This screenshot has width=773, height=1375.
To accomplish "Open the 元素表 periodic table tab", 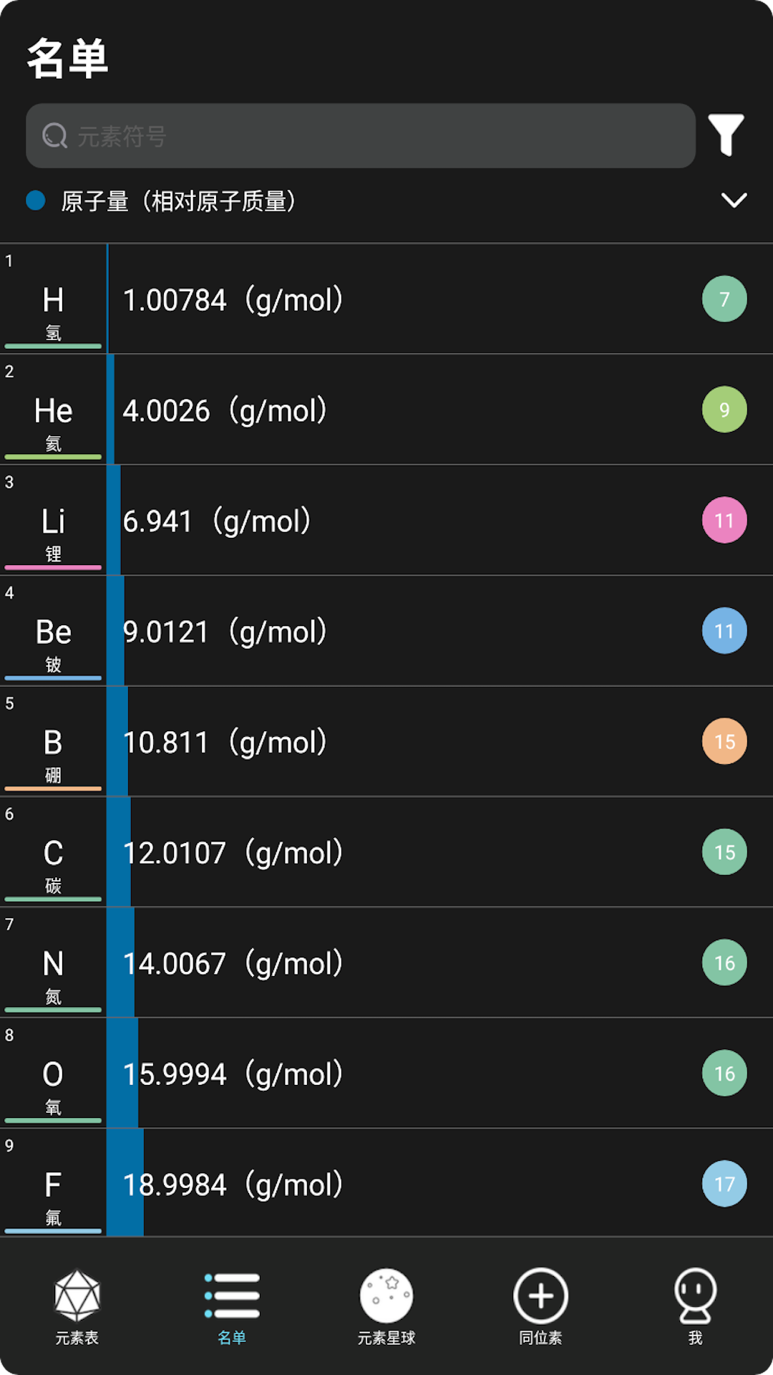I will click(77, 1306).
